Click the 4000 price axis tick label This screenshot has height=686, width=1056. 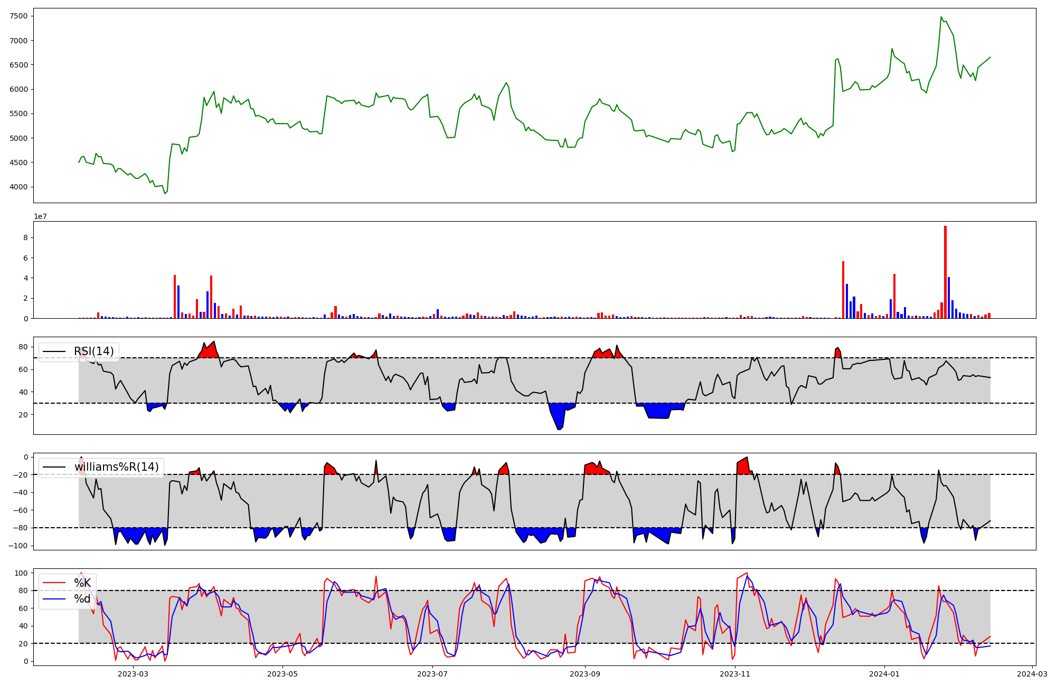(19, 187)
